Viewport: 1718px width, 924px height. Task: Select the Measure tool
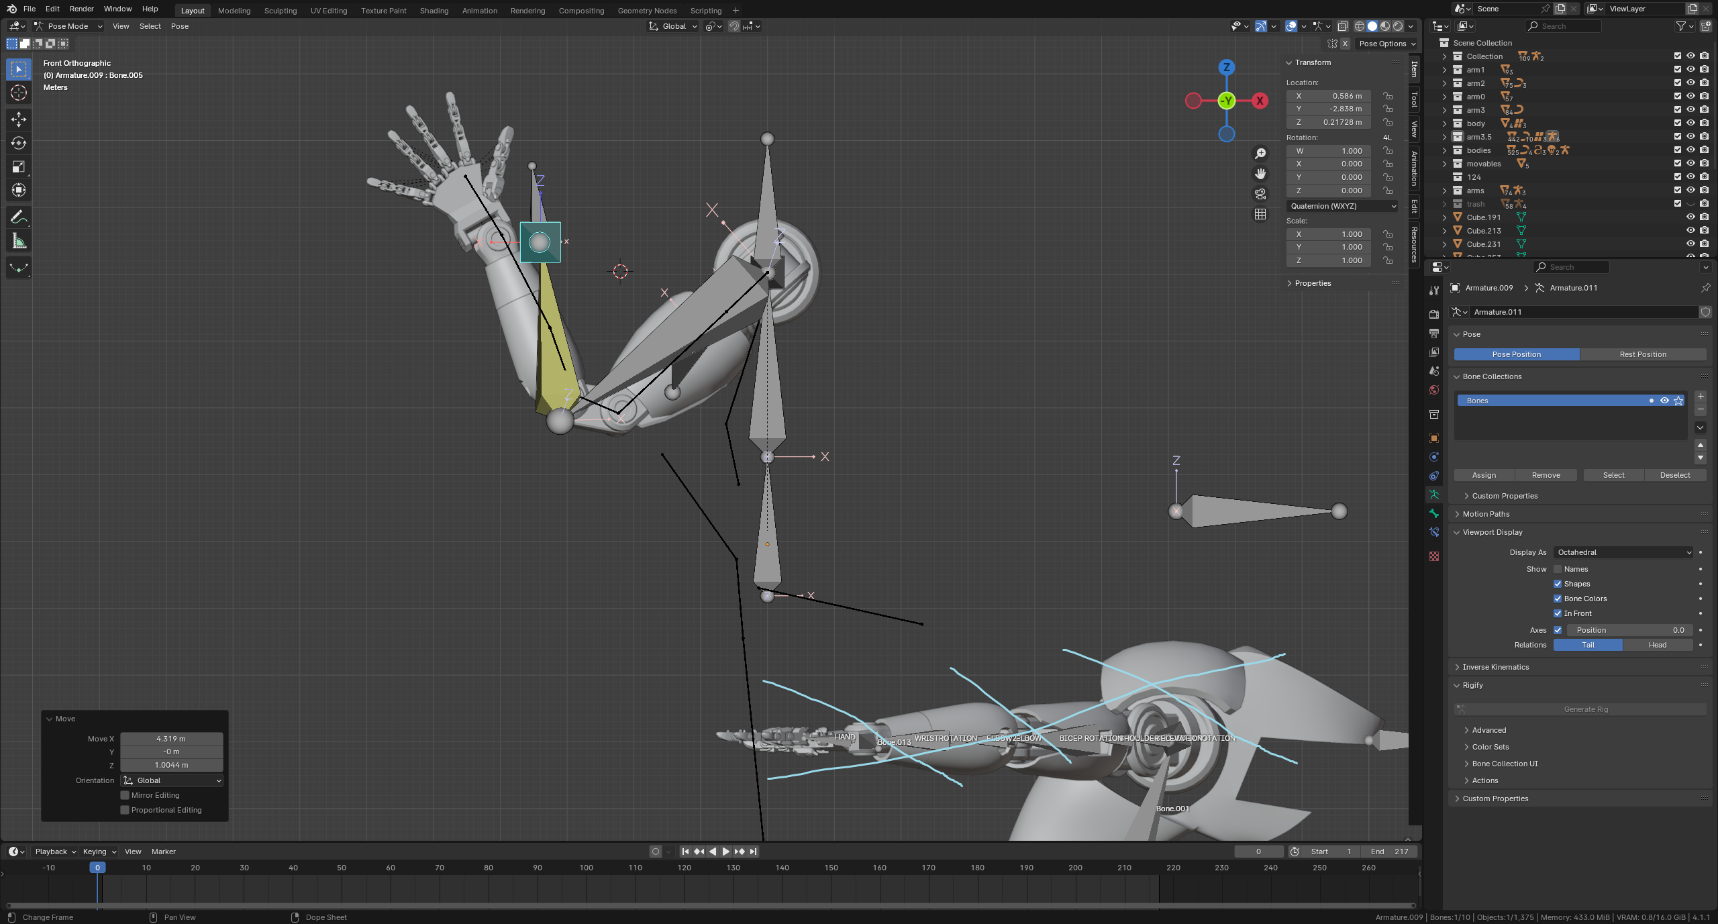[x=19, y=241]
